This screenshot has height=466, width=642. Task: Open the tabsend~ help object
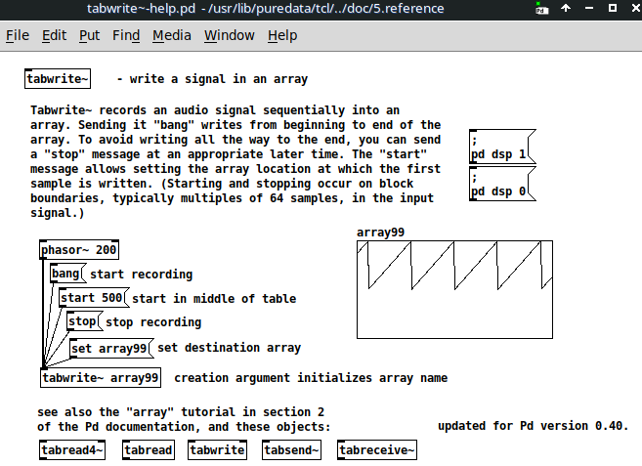pyautogui.click(x=291, y=450)
